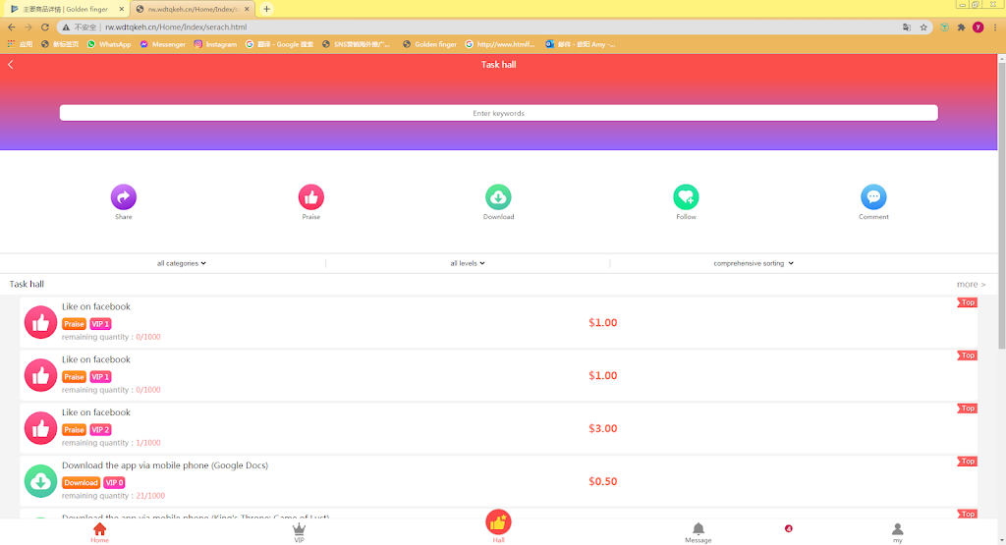
Task: Open the Praise category icon
Action: pyautogui.click(x=311, y=196)
